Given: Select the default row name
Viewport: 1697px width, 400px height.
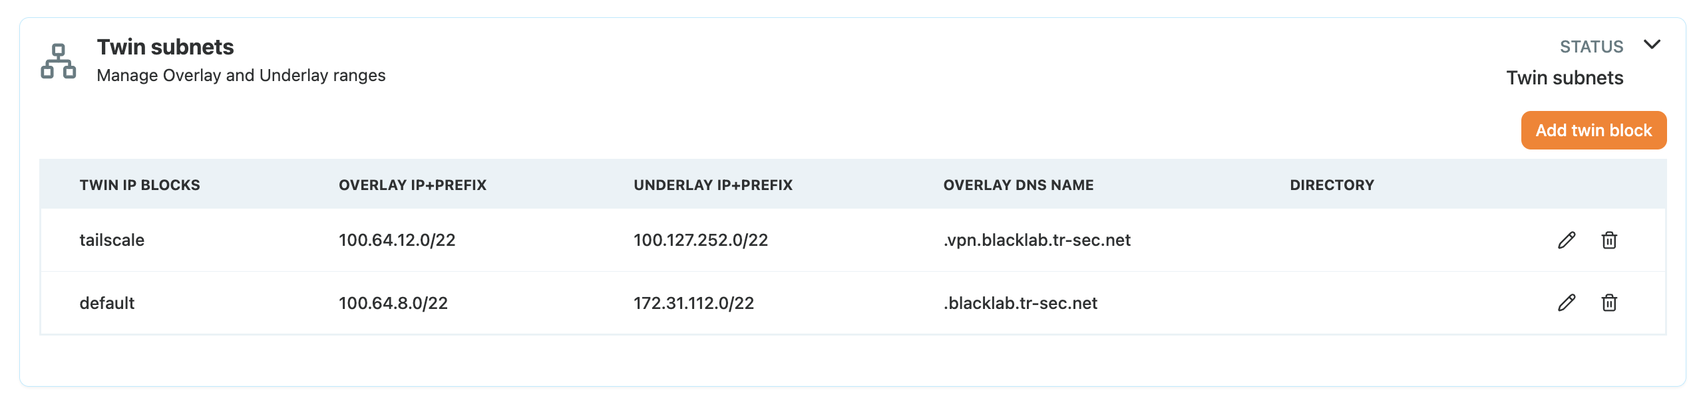Looking at the screenshot, I should [107, 303].
